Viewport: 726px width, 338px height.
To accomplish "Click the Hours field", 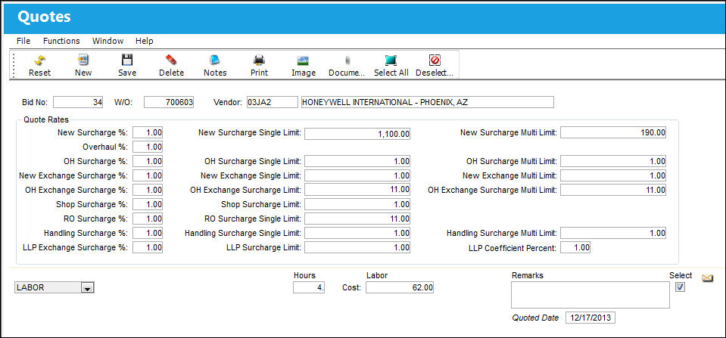I will (309, 287).
